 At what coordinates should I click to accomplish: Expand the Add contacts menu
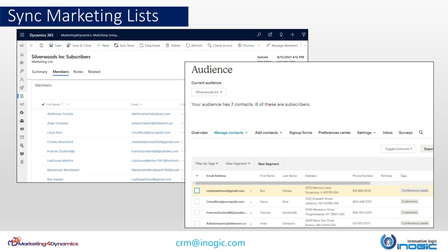point(268,133)
